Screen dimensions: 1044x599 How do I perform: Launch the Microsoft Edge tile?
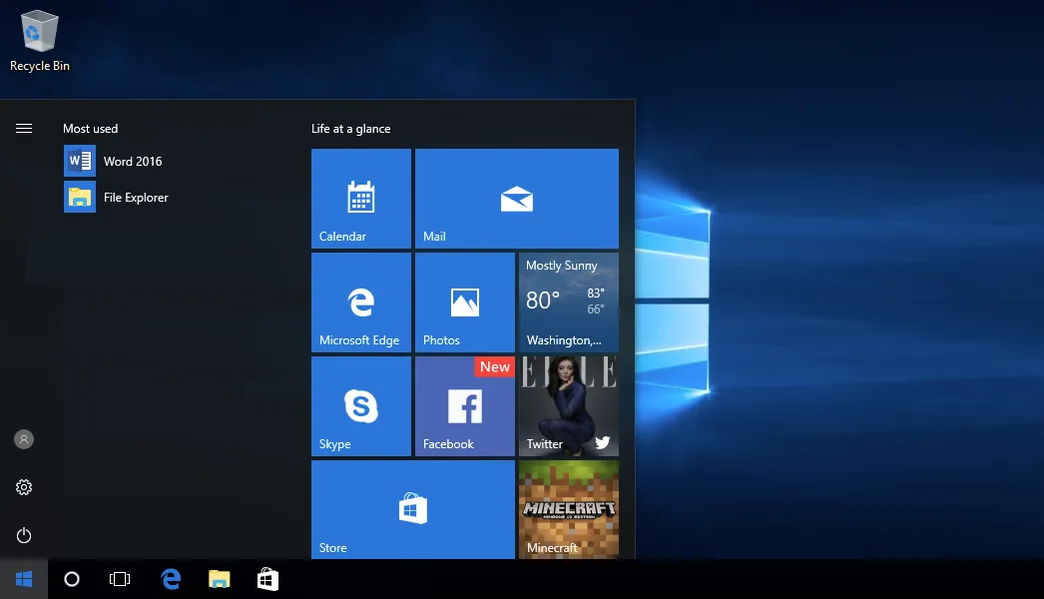click(361, 302)
